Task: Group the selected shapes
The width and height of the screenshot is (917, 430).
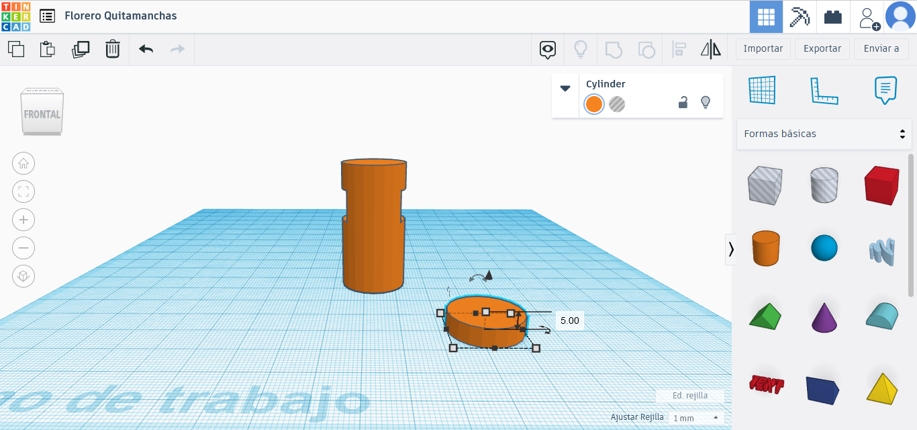Action: 614,49
